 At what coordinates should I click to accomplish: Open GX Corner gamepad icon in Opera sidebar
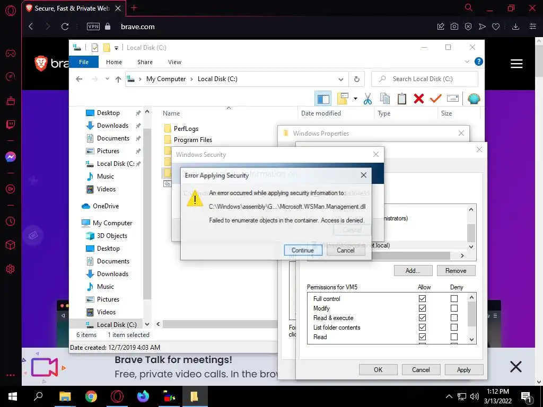tap(11, 54)
